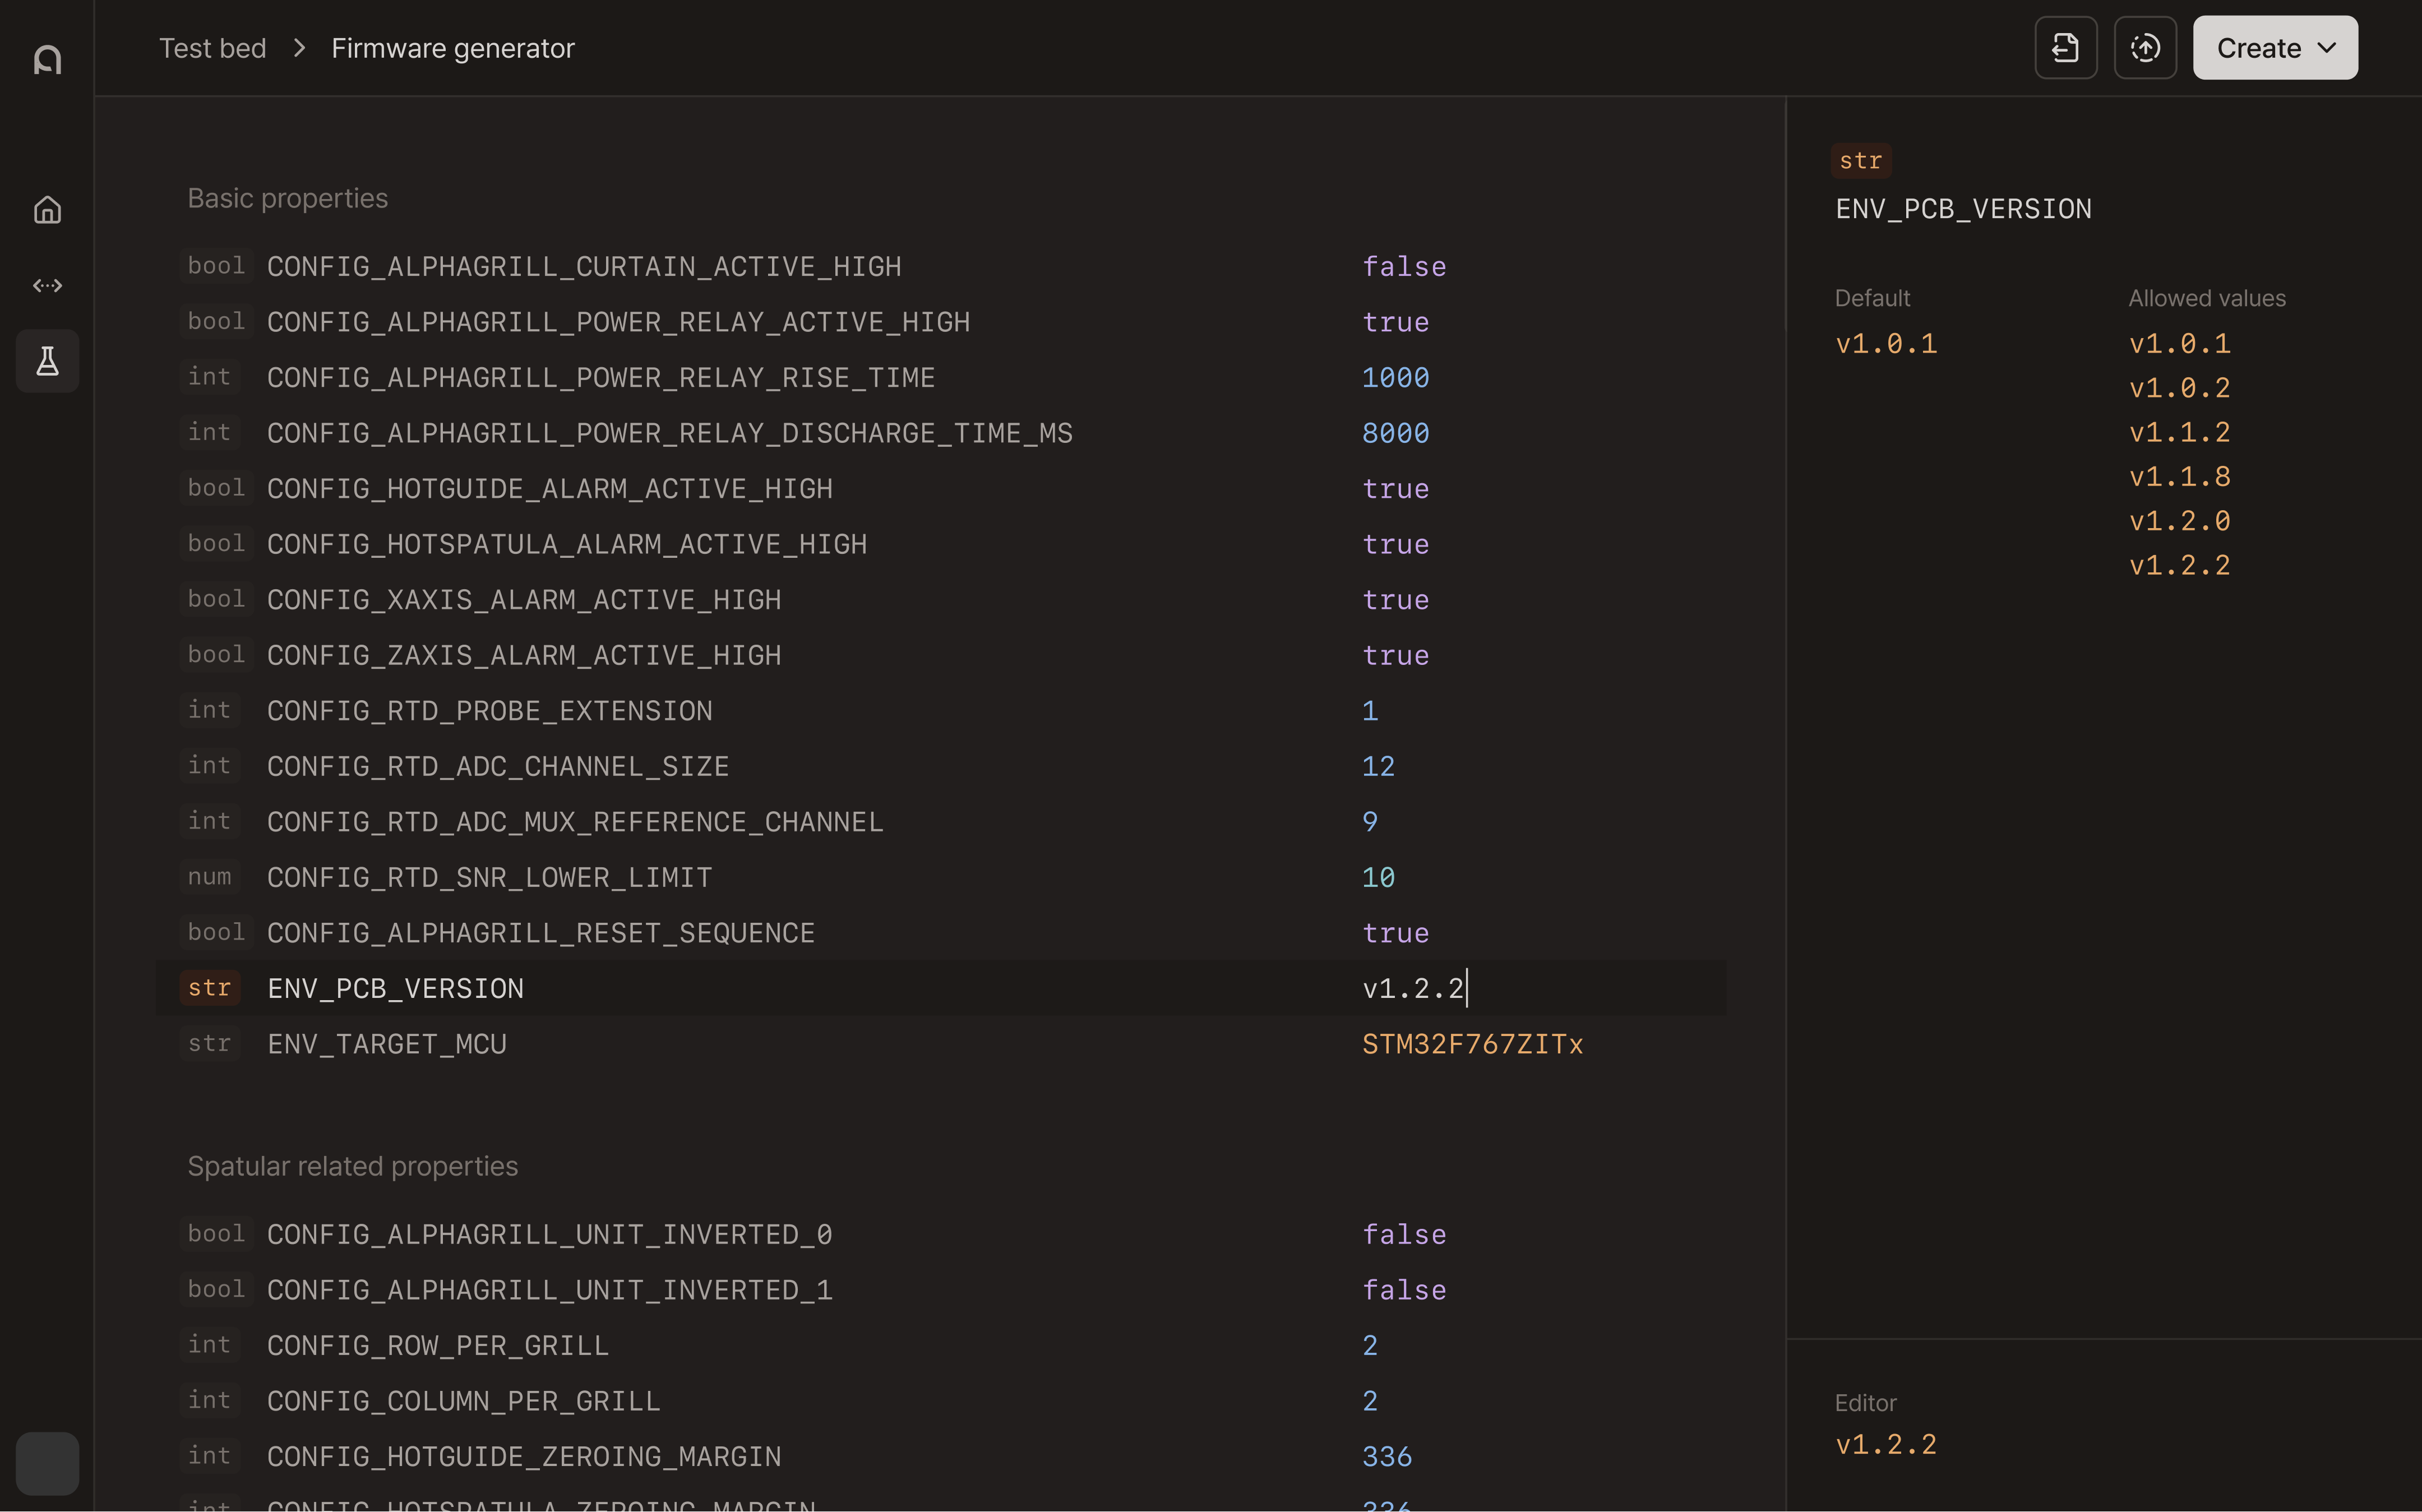Click the breadcrumb chevron after Test bed

[299, 48]
